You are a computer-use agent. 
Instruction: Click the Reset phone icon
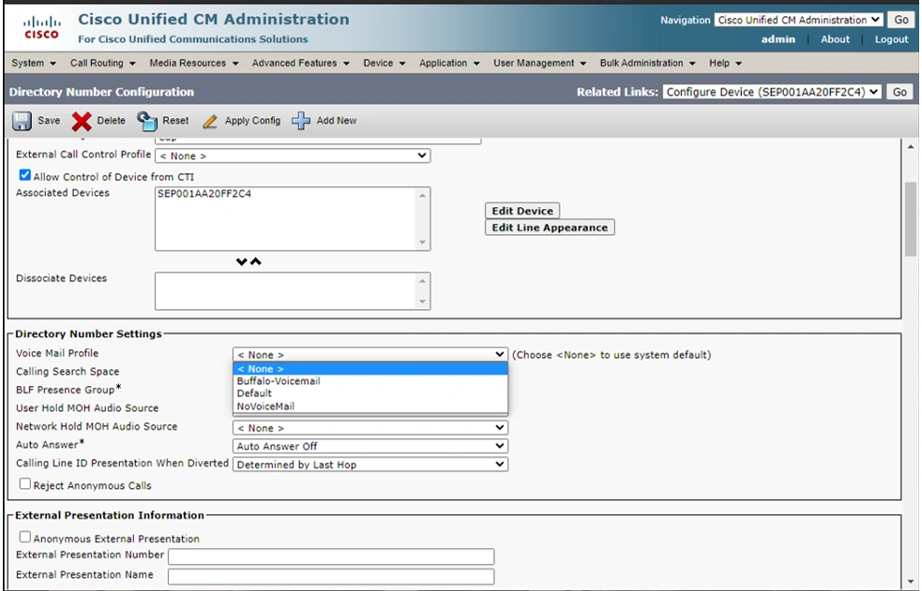(147, 121)
